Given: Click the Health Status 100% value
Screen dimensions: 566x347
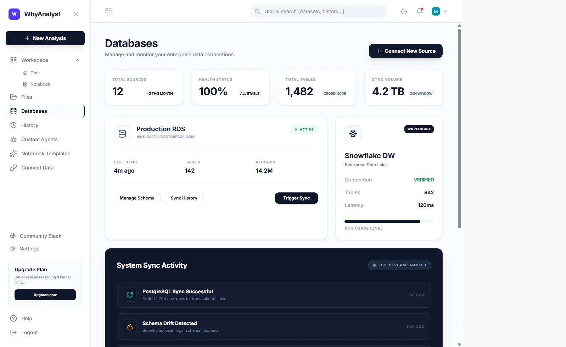Looking at the screenshot, I should pos(213,92).
